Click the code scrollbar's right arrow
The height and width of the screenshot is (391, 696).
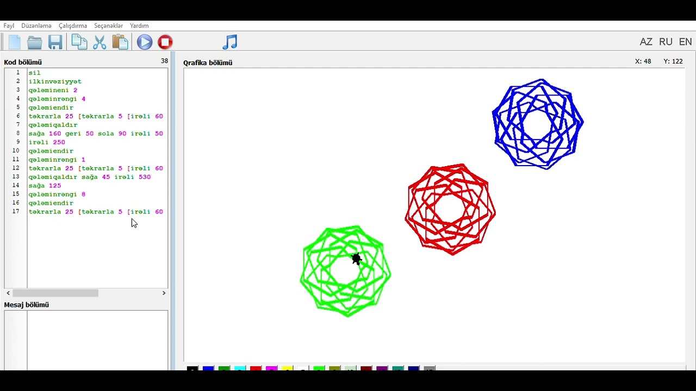coord(164,293)
